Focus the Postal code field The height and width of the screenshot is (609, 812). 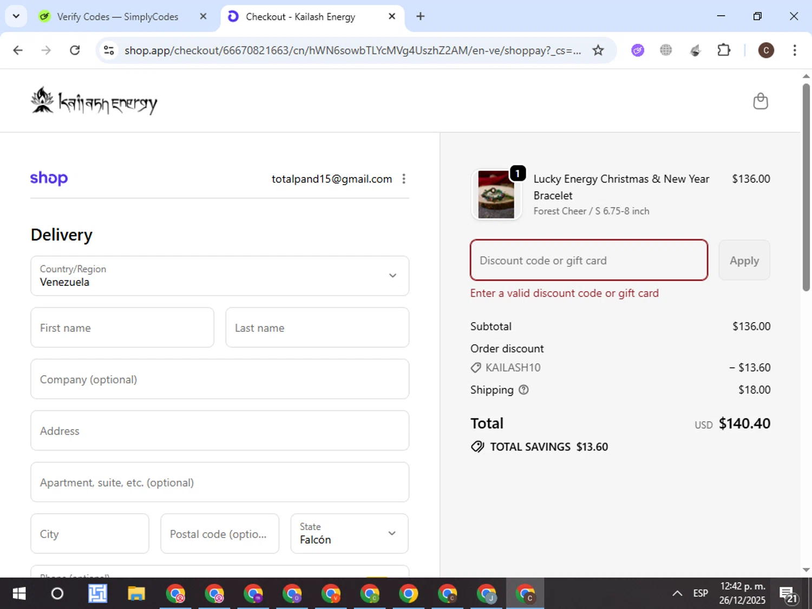coord(220,534)
